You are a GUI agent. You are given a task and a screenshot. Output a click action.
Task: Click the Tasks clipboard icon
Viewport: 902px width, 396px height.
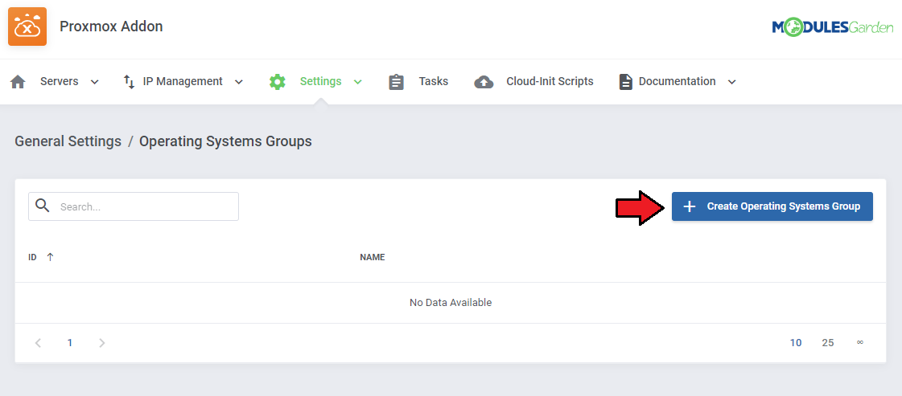point(396,82)
